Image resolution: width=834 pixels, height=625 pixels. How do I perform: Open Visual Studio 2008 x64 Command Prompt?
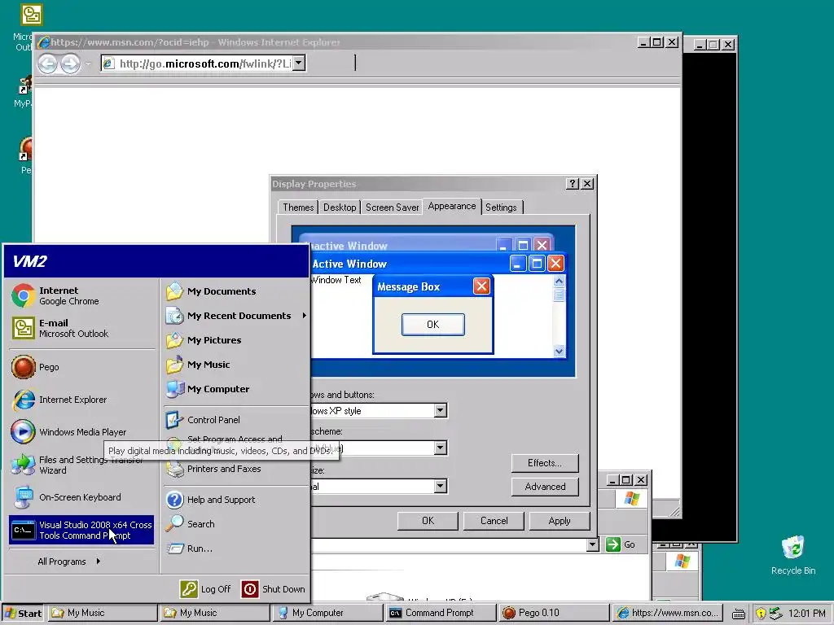click(x=81, y=530)
